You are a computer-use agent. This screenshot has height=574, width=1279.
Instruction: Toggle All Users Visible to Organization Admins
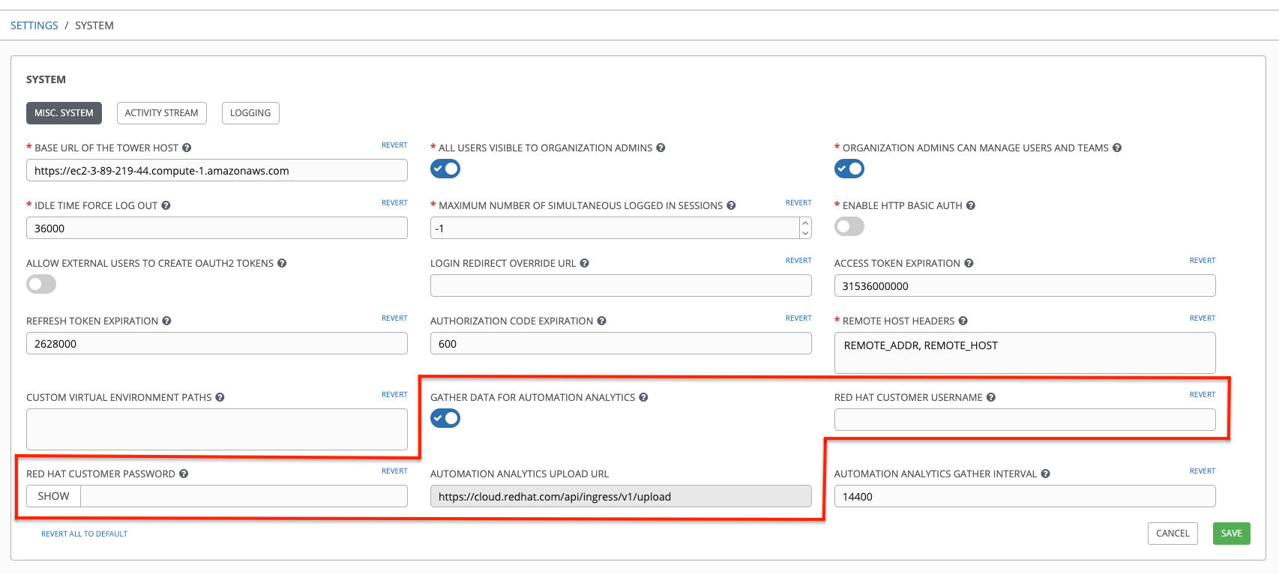point(445,169)
